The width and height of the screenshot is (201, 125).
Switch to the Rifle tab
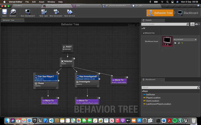coord(78,6)
